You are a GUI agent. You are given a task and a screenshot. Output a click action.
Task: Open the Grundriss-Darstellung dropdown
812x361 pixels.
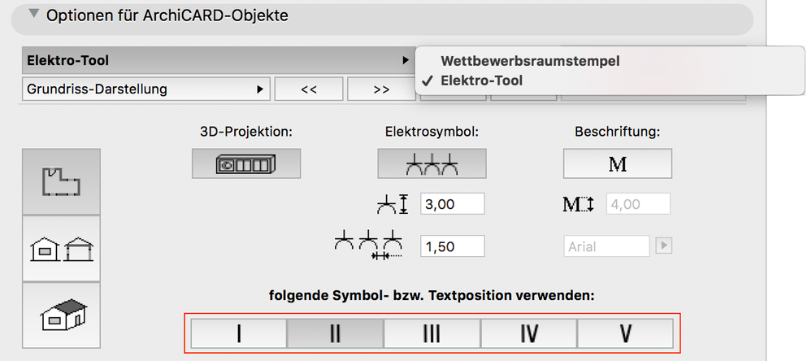tap(146, 89)
